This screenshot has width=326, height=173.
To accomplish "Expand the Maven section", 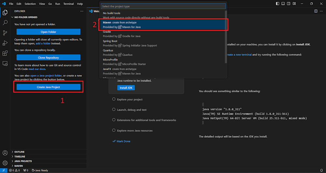I will (48, 166).
